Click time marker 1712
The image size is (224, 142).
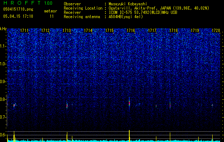(46, 31)
